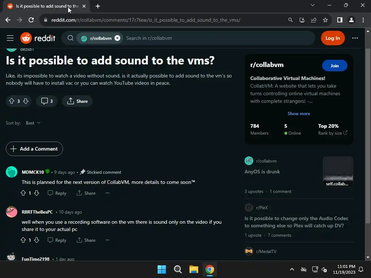Open FunTime2198's profile
The width and height of the screenshot is (371, 278).
click(36, 259)
